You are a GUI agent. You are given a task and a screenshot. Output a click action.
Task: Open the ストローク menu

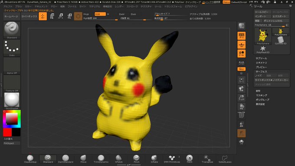click(x=132, y=7)
